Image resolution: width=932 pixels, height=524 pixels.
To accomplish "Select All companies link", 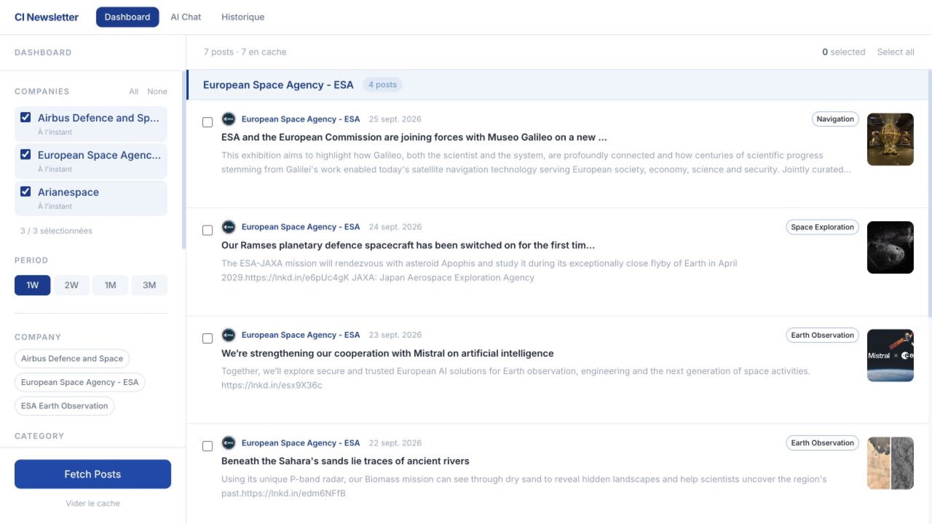I will point(134,92).
